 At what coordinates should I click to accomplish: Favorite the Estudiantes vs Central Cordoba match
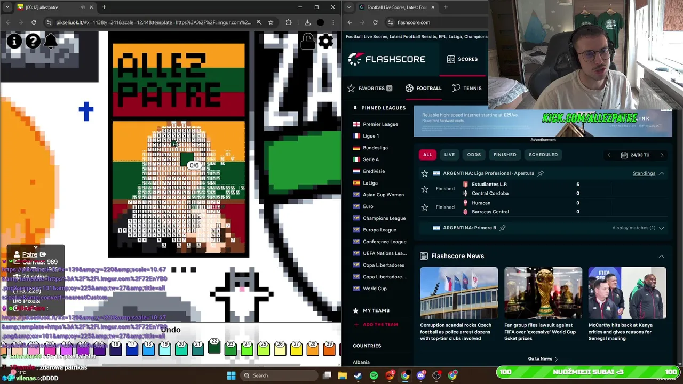(425, 189)
